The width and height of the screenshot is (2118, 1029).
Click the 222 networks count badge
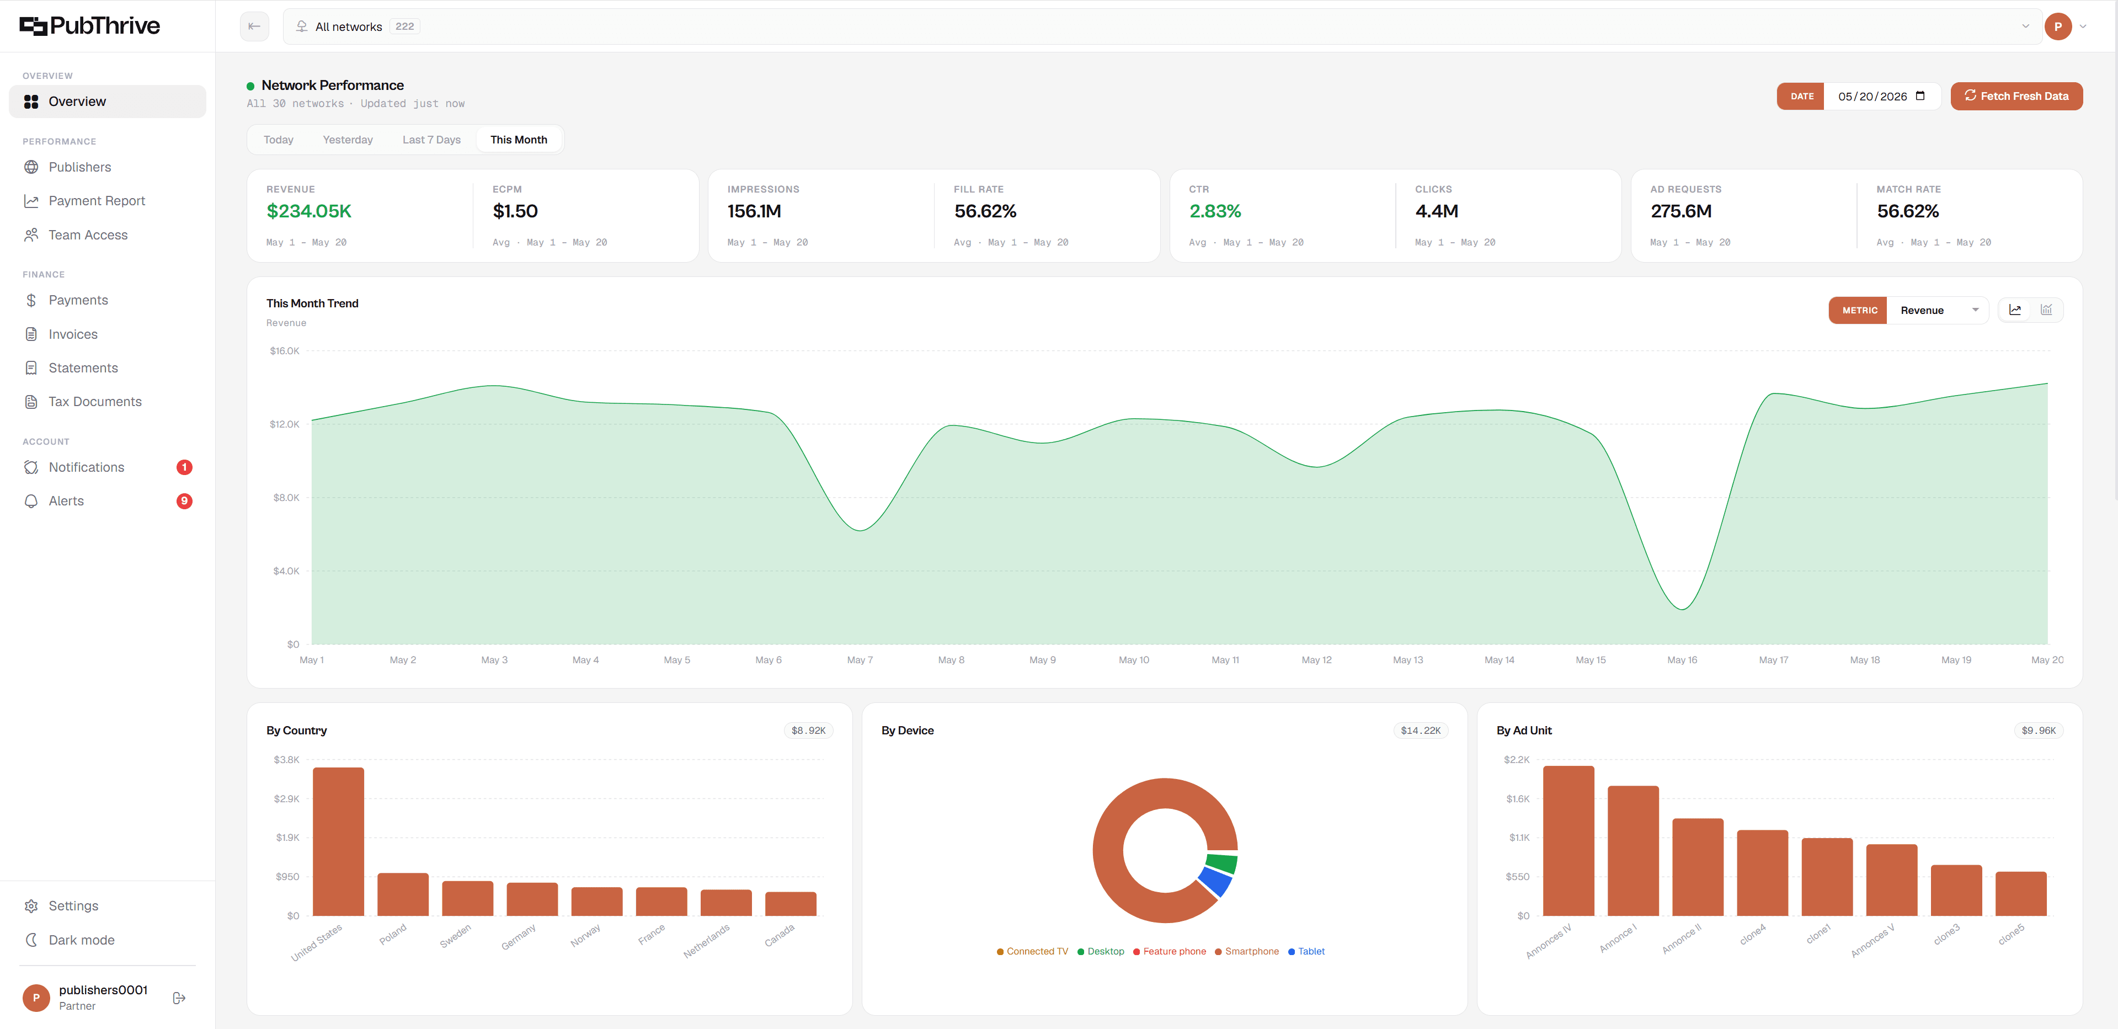tap(404, 26)
